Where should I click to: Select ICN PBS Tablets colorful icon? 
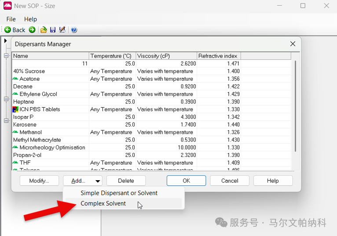coord(15,109)
